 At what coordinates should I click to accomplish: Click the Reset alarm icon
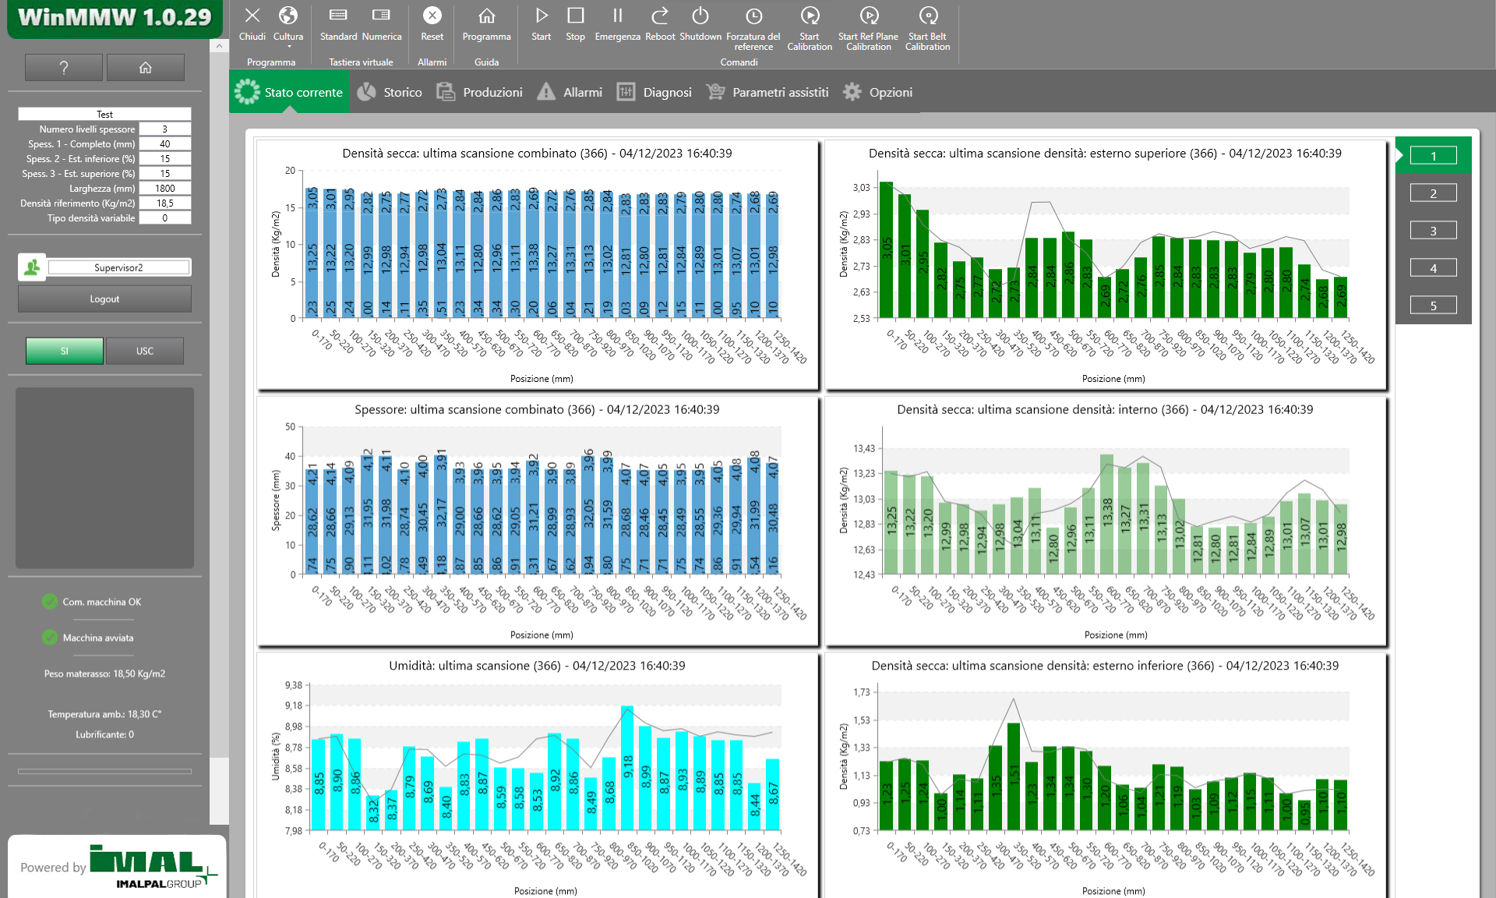(432, 16)
